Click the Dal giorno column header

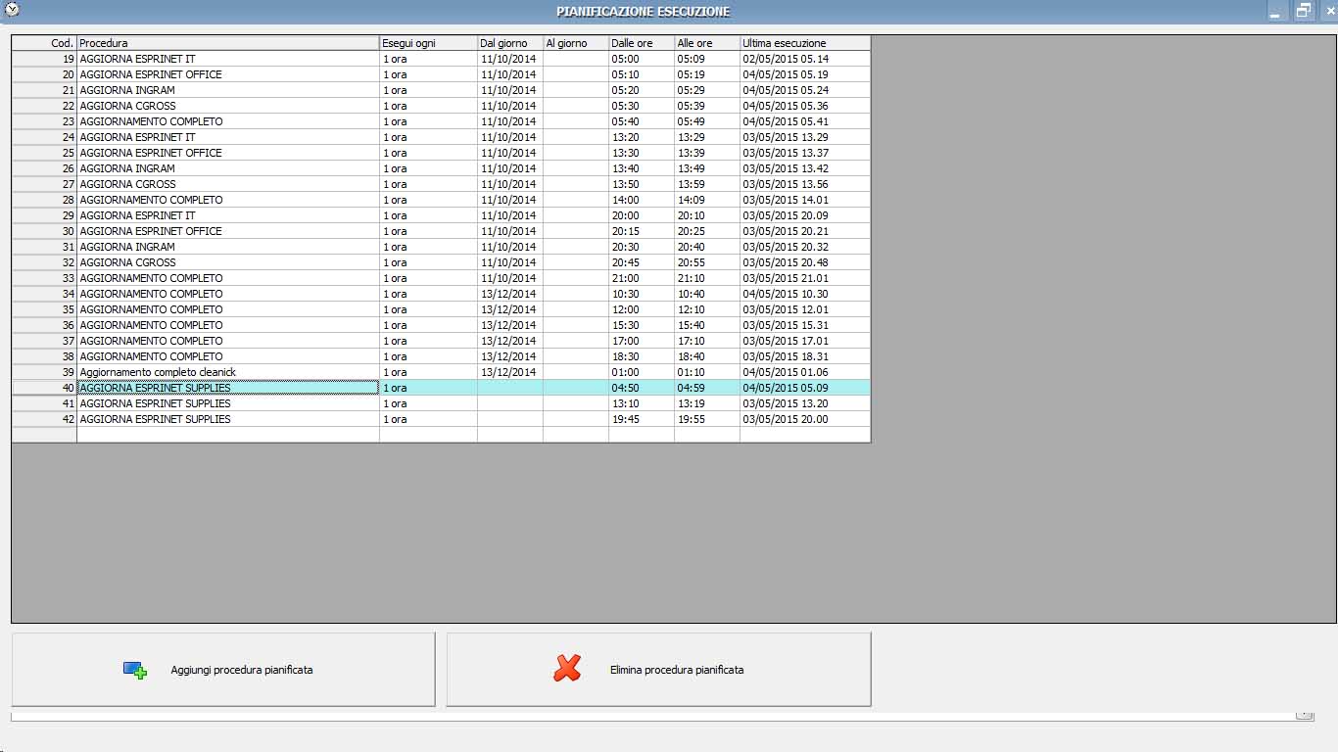[x=510, y=43]
